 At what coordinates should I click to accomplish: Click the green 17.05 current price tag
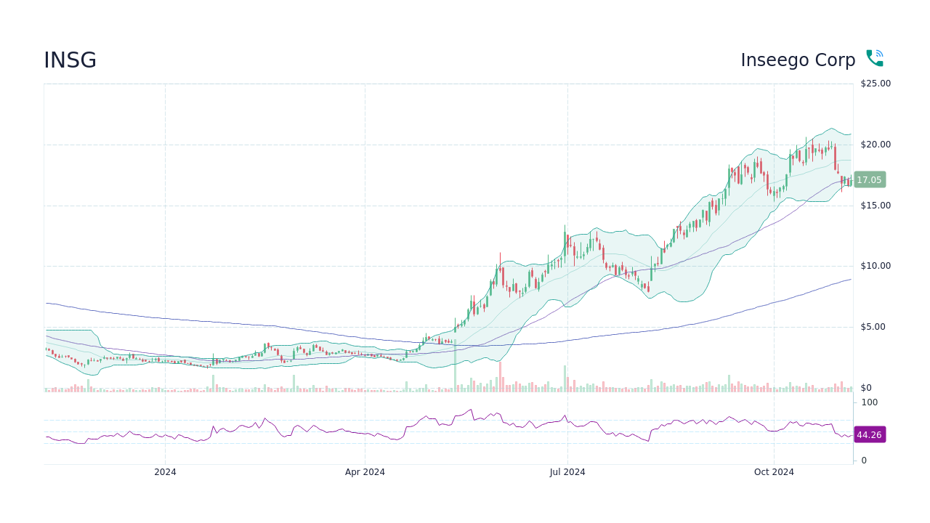point(869,179)
